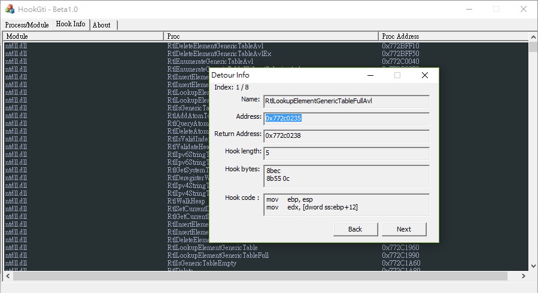Click the Name field with RtlLookupElementGenericTableFullAvl
The width and height of the screenshot is (538, 293).
click(x=346, y=102)
